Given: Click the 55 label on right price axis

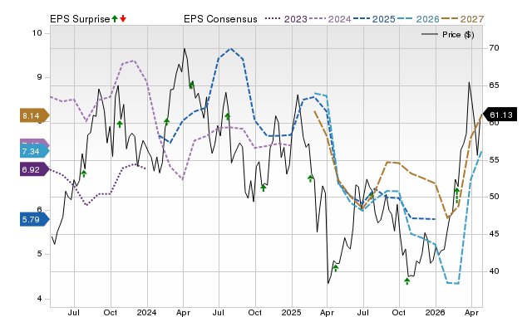Looking at the screenshot, I should coord(494,159).
